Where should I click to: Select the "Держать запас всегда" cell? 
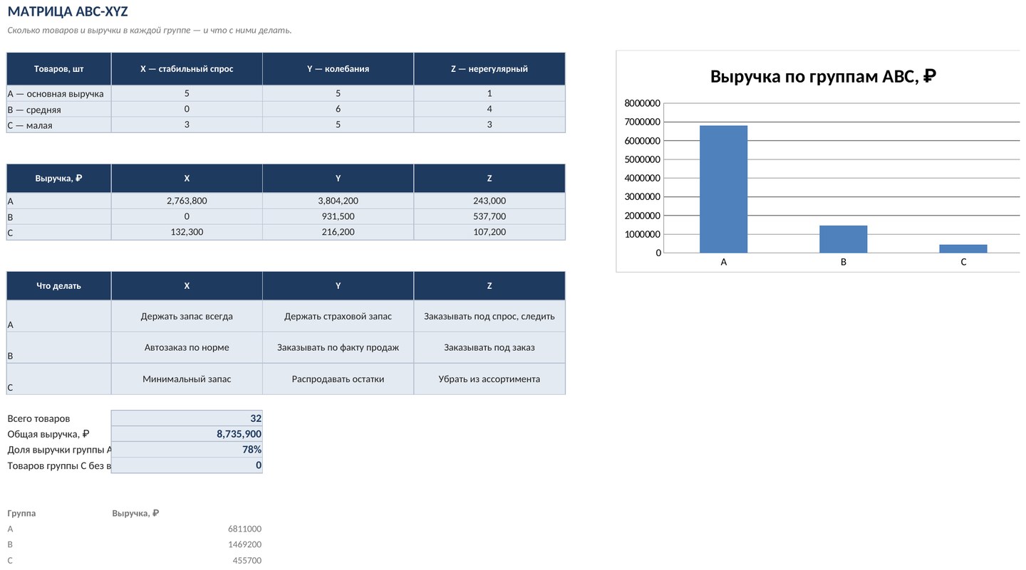coord(187,316)
